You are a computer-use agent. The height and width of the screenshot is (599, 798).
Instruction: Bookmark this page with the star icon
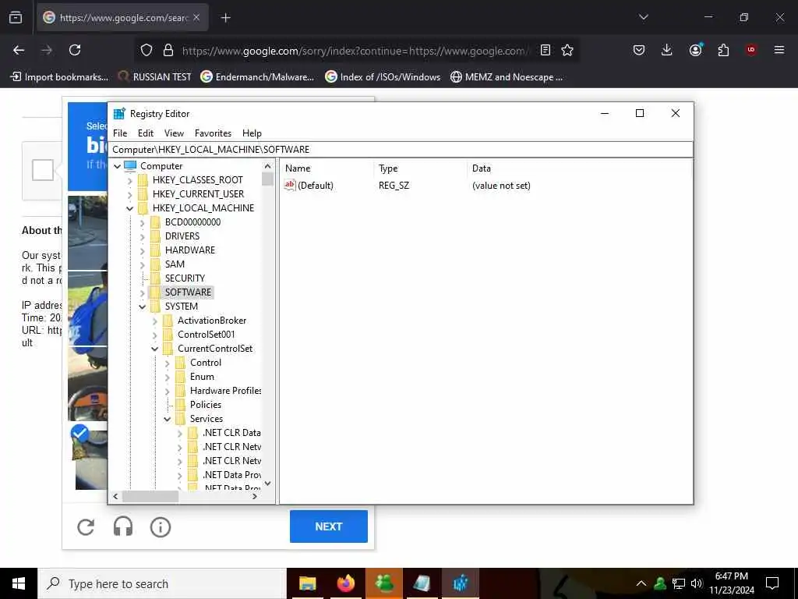click(x=567, y=50)
